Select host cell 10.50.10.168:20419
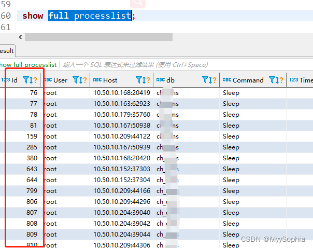Viewport: 313px width, 248px height. point(122,93)
